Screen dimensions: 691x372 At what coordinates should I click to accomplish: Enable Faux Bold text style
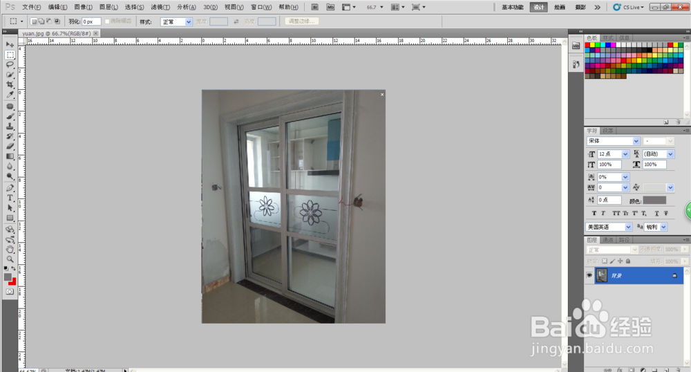click(x=594, y=214)
